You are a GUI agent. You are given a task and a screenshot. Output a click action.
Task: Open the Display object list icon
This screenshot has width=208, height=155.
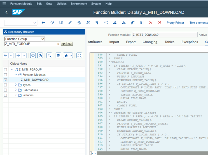click(x=115, y=23)
